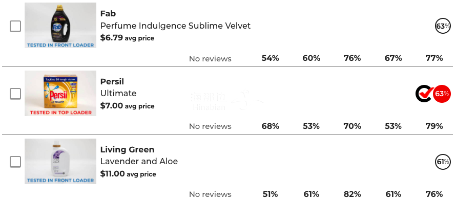Tick the Fab compare checkbox
Viewport: 456px width, 201px height.
point(15,26)
